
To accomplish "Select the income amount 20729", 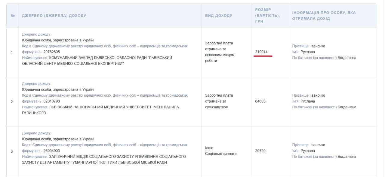I will click(x=260, y=151).
